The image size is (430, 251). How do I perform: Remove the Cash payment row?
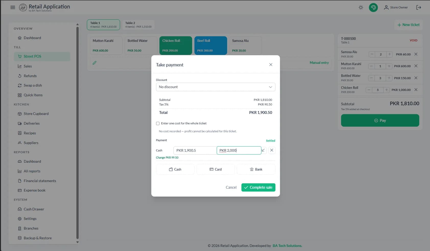click(272, 150)
